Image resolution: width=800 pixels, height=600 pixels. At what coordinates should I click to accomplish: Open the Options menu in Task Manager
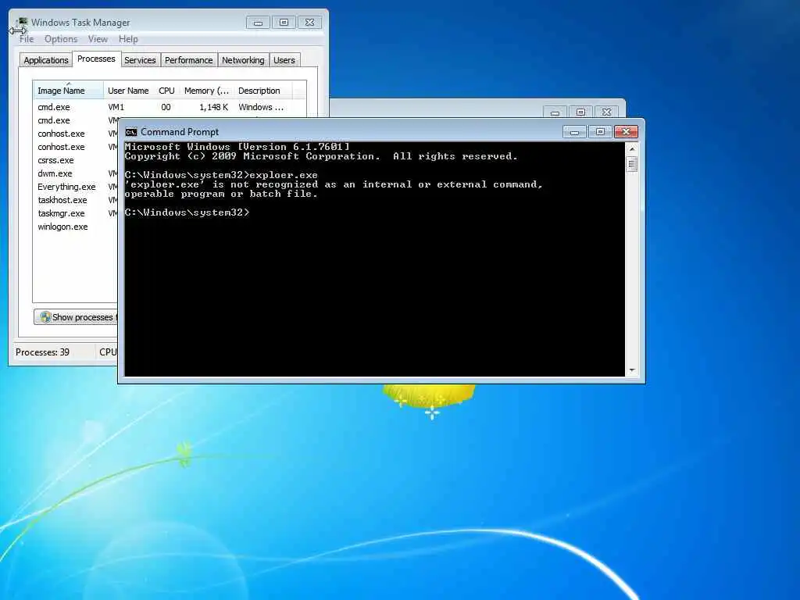pos(61,39)
